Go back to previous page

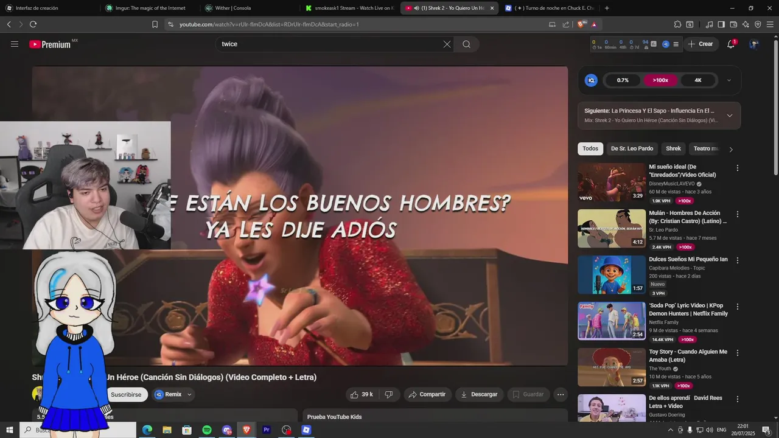(9, 24)
